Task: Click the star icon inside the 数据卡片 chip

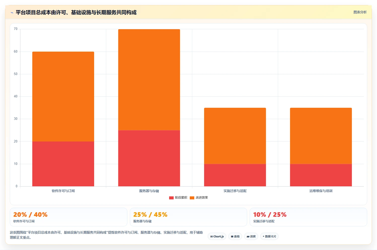Action: click(263, 236)
